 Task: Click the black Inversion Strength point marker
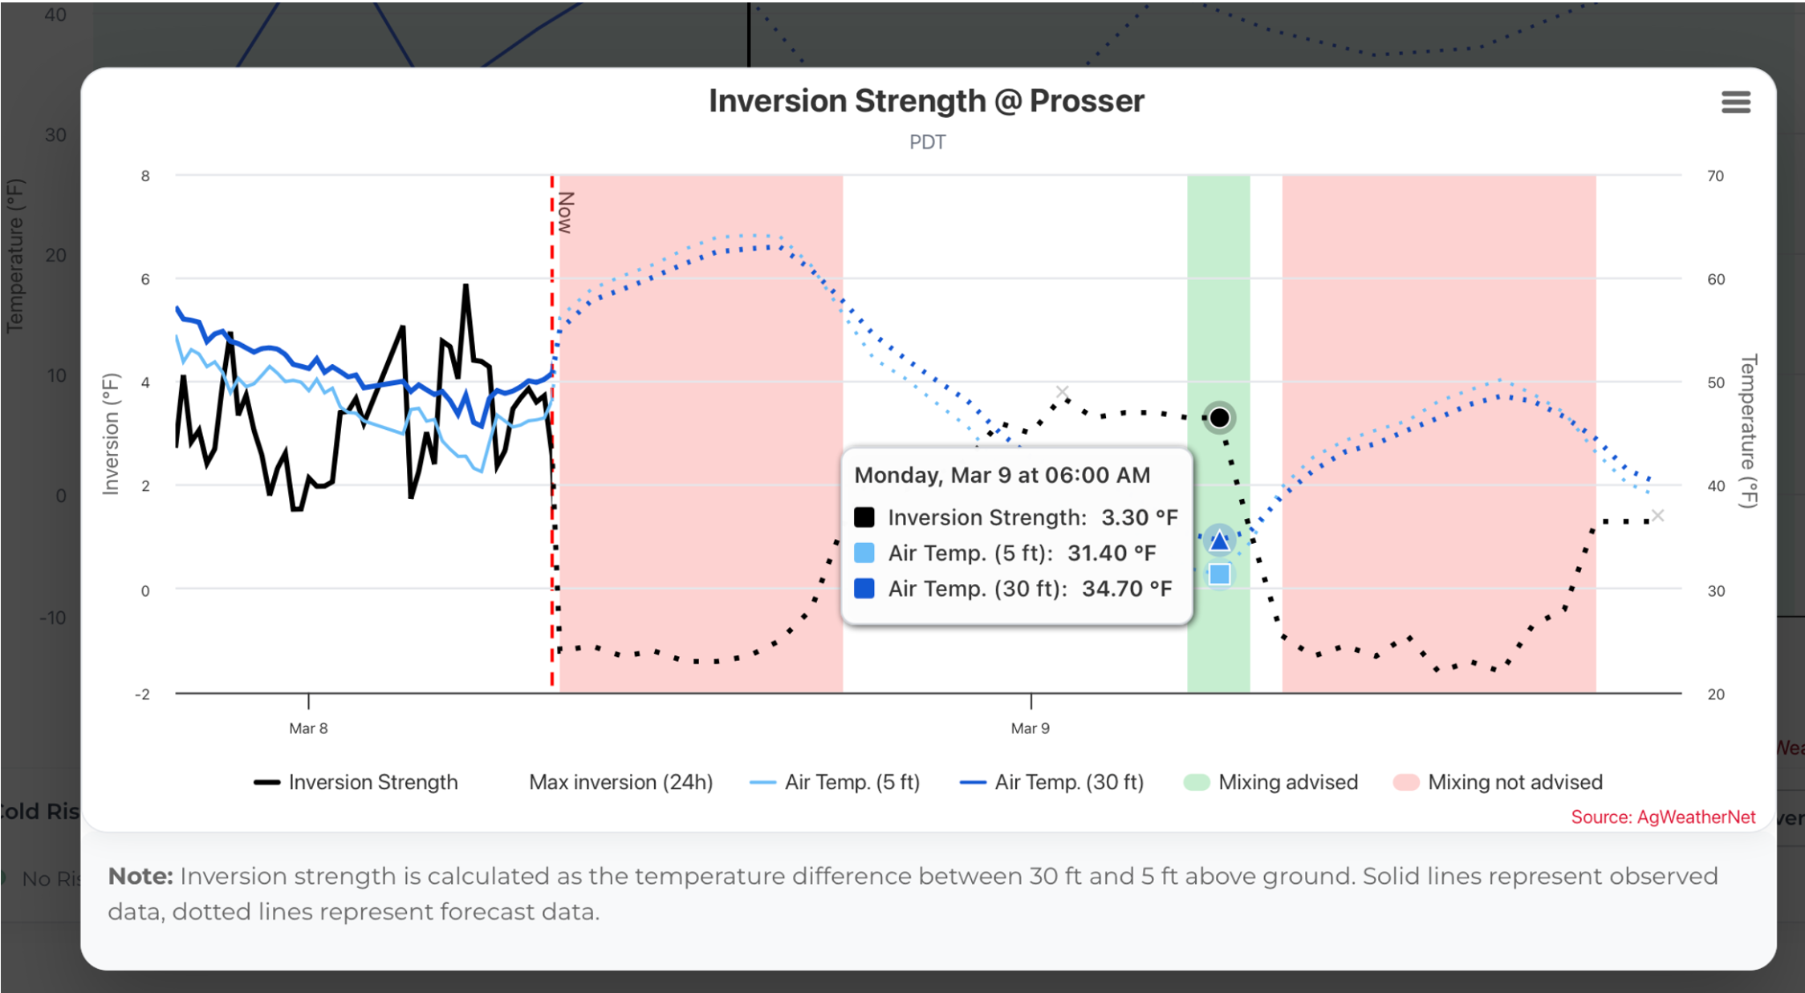[x=1219, y=418]
